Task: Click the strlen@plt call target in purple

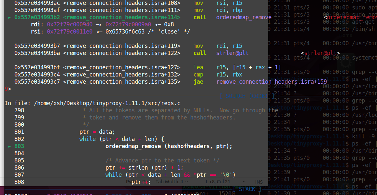Action: tap(232, 53)
